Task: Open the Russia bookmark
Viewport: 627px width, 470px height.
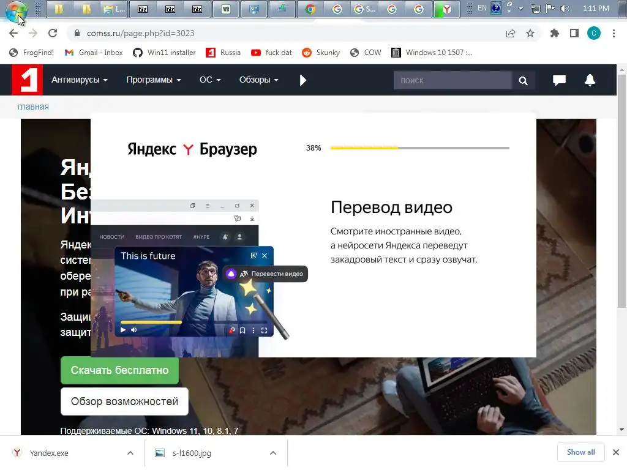Action: 223,53
